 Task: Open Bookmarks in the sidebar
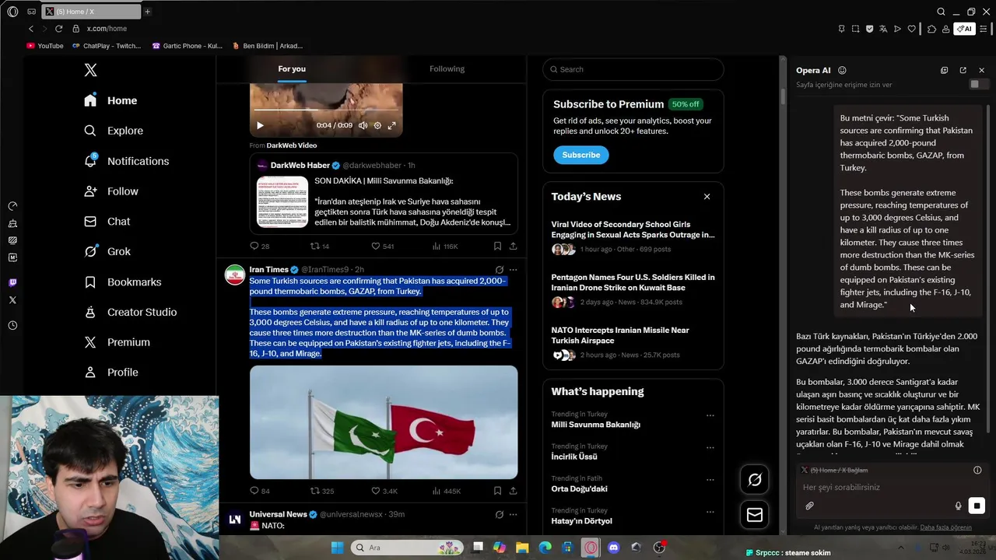click(123, 282)
